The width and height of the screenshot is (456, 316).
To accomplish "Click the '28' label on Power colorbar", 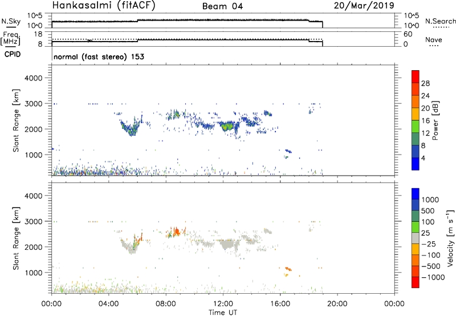I will [425, 83].
